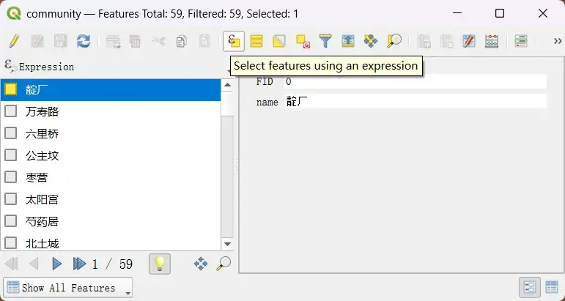Reload the table with refresh icon
This screenshot has height=301, width=565.
click(x=84, y=41)
